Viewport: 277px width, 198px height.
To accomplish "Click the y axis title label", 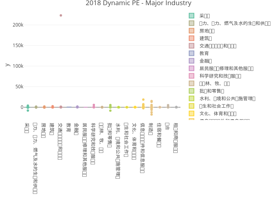I will pos(7,64).
